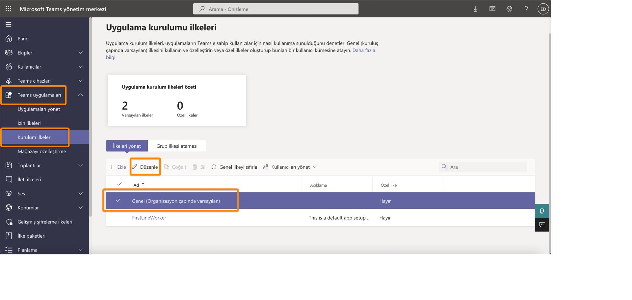Click the feedback chat icon
This screenshot has width=632, height=300.
542,225
